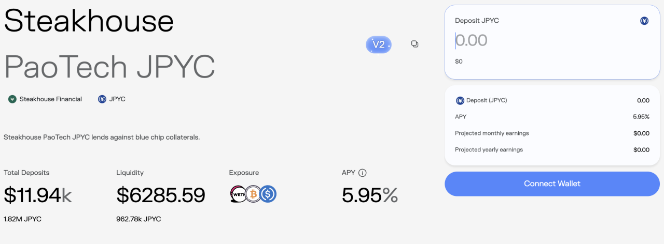Click the Steakhouse Financial logo icon
This screenshot has width=664, height=244.
tap(12, 99)
